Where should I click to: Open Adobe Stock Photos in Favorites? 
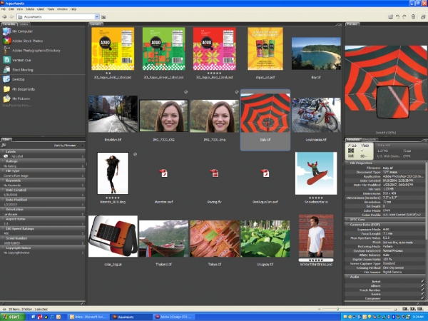point(29,41)
